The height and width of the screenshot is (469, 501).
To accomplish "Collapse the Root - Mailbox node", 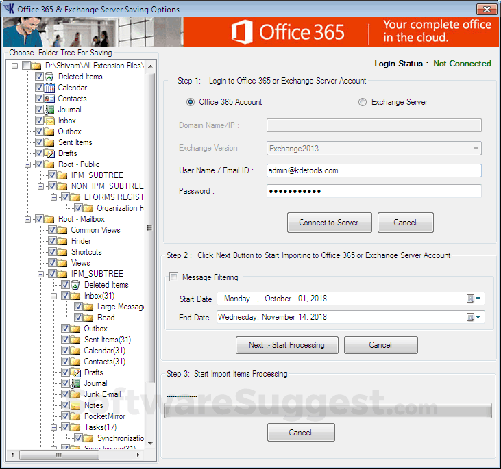I will pos(28,219).
